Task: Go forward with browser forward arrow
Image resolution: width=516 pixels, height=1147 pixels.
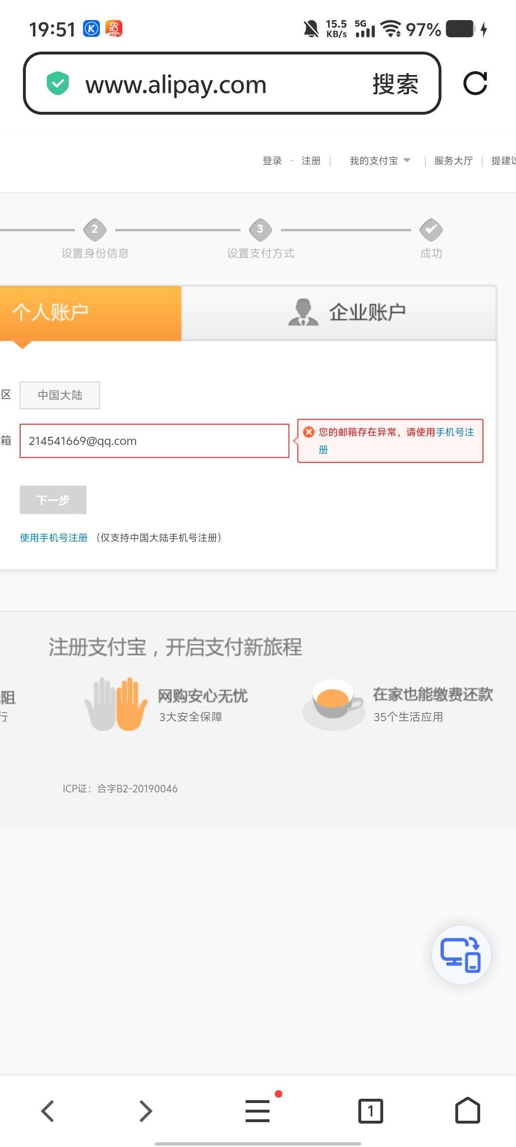Action: [x=145, y=1111]
